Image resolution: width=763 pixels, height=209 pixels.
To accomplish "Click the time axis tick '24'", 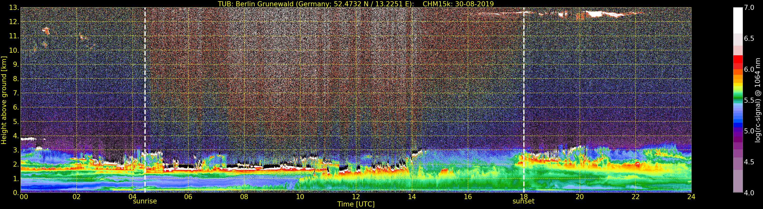I will [691, 197].
